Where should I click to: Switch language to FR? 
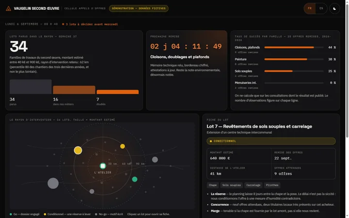[x=310, y=8]
